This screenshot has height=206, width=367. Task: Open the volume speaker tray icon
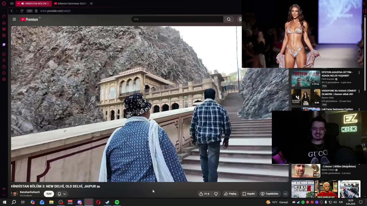335,202
